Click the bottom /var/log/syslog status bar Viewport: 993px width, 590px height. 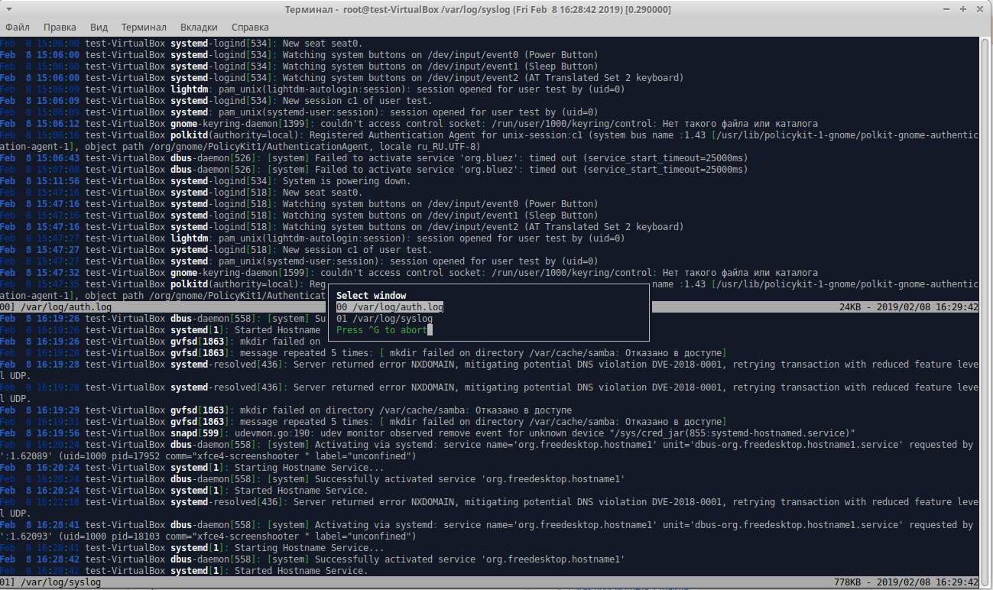(x=489, y=582)
